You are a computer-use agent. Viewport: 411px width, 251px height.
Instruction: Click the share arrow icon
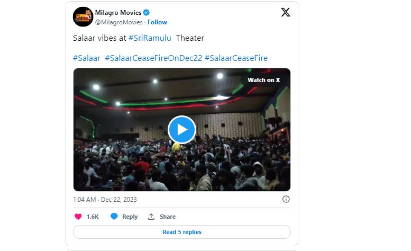click(151, 217)
